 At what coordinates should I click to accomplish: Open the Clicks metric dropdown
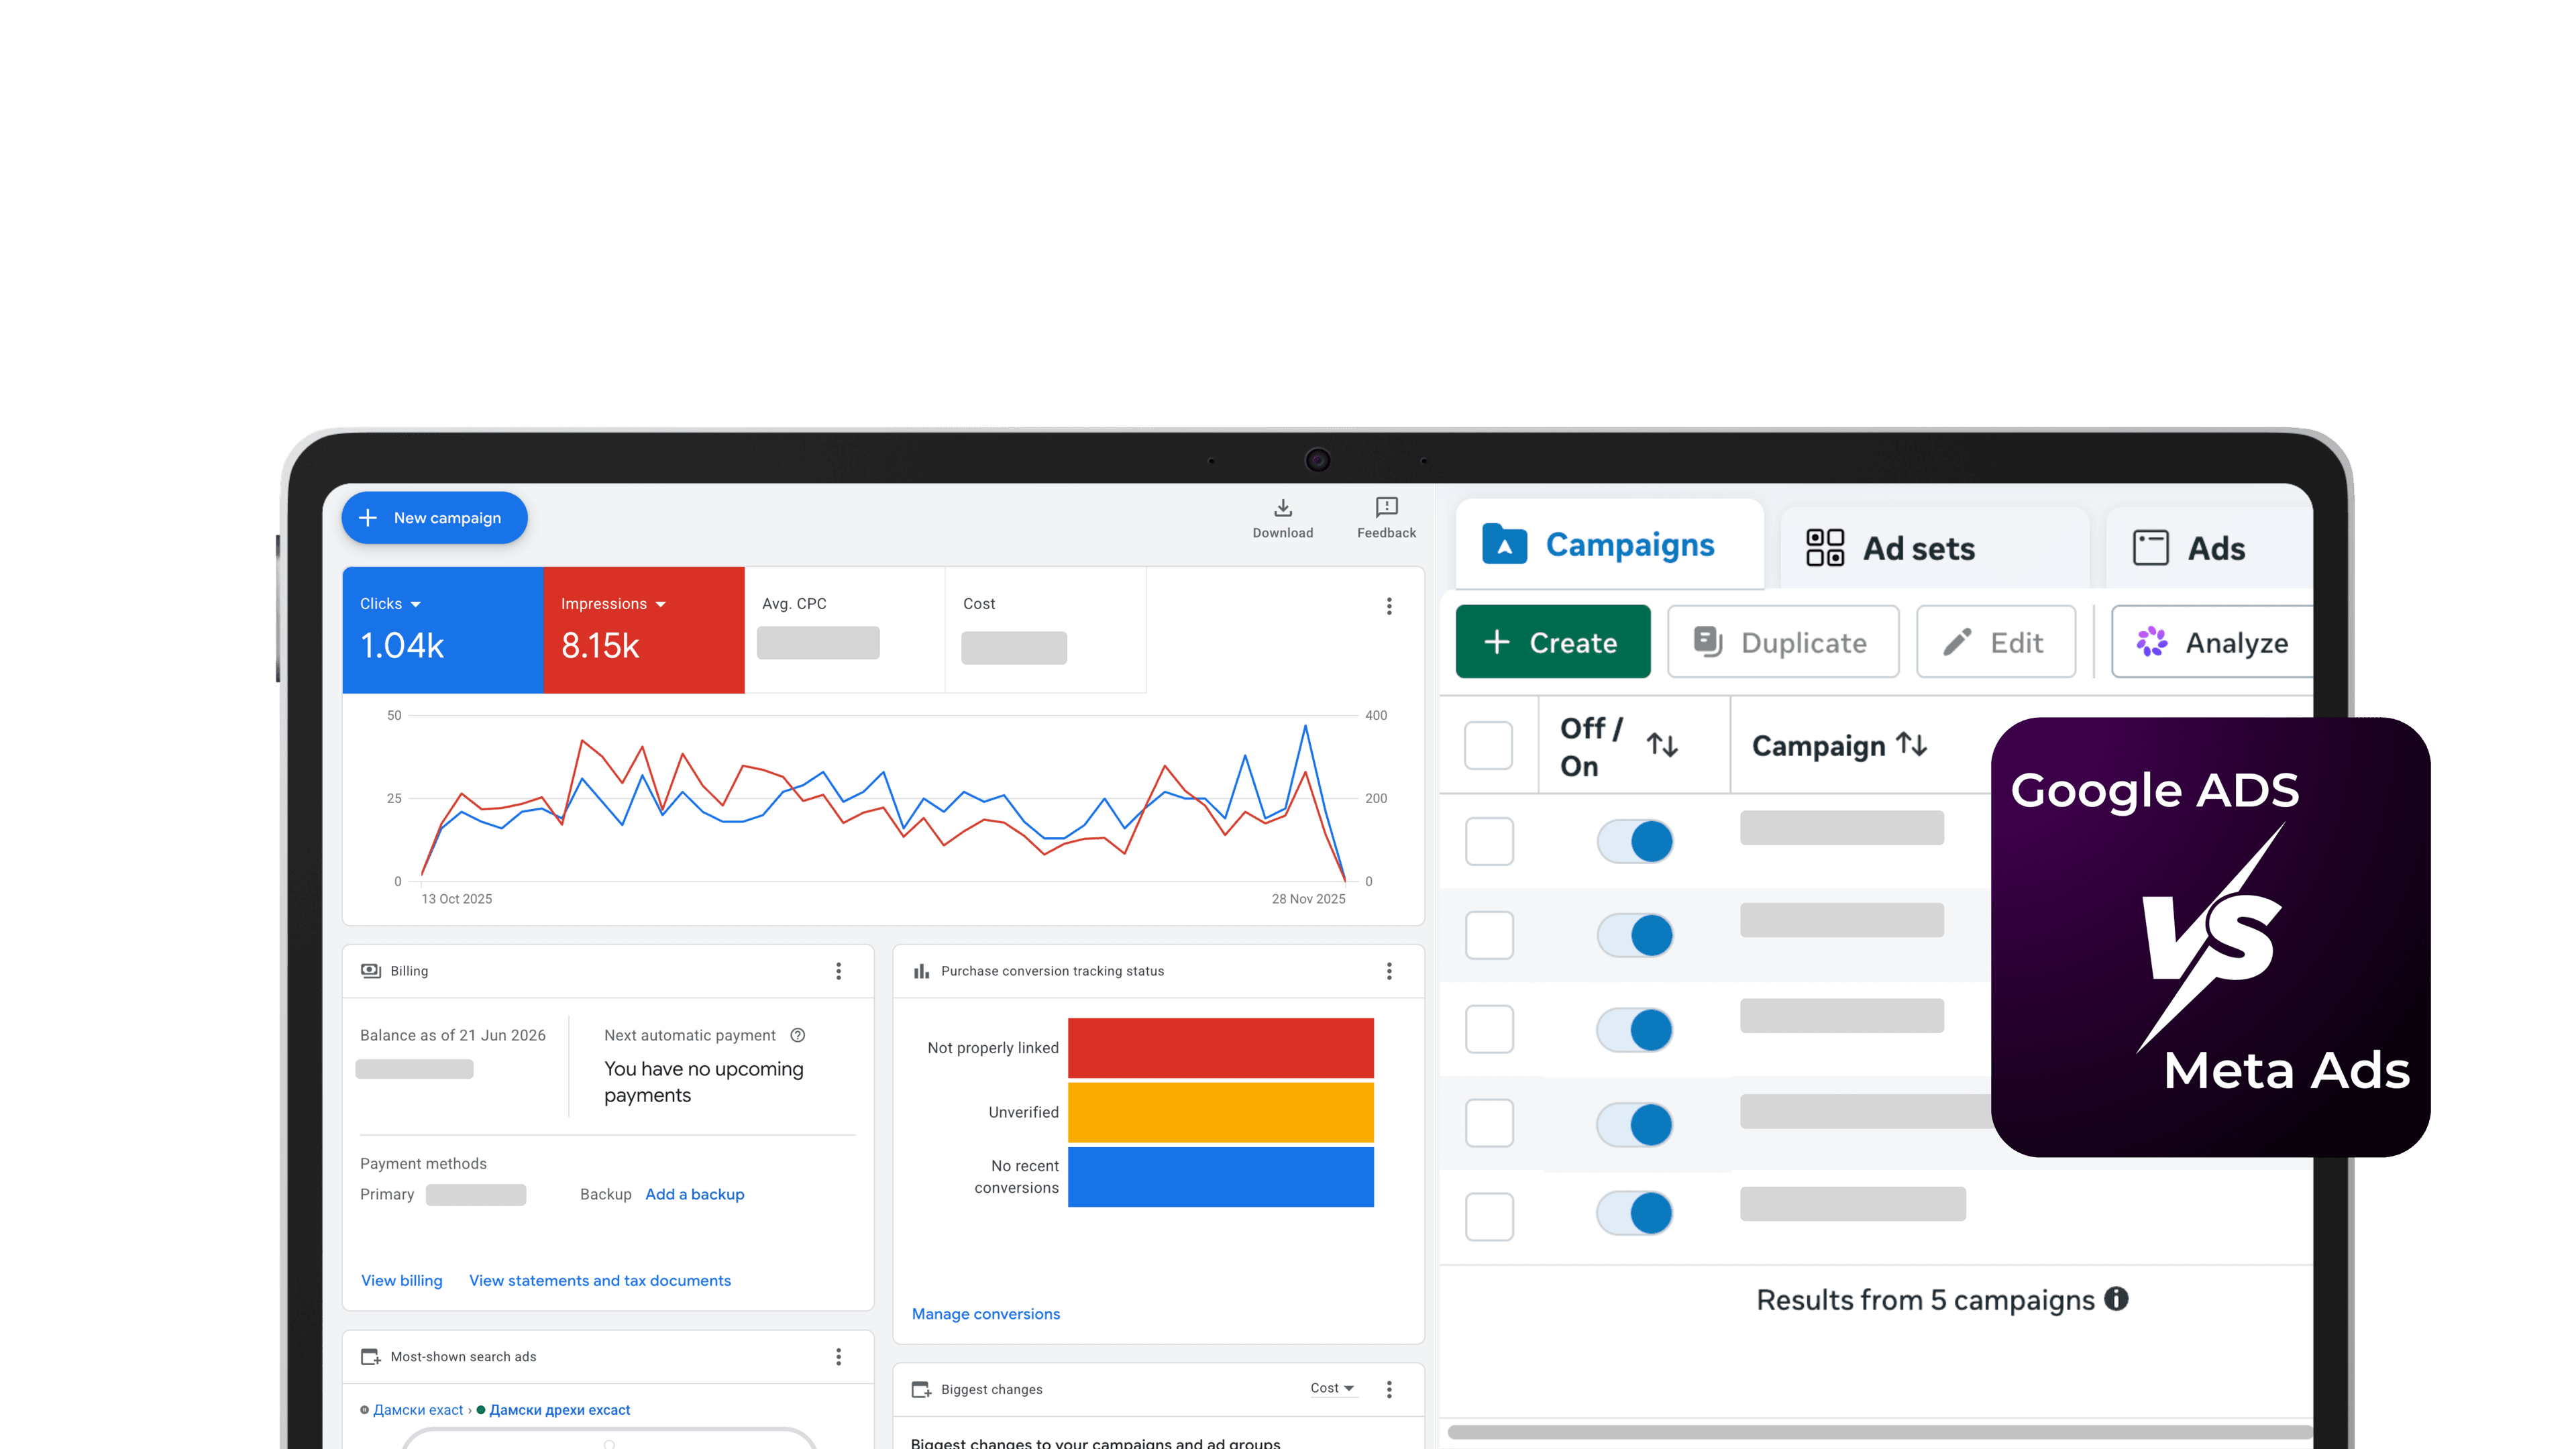tap(391, 604)
